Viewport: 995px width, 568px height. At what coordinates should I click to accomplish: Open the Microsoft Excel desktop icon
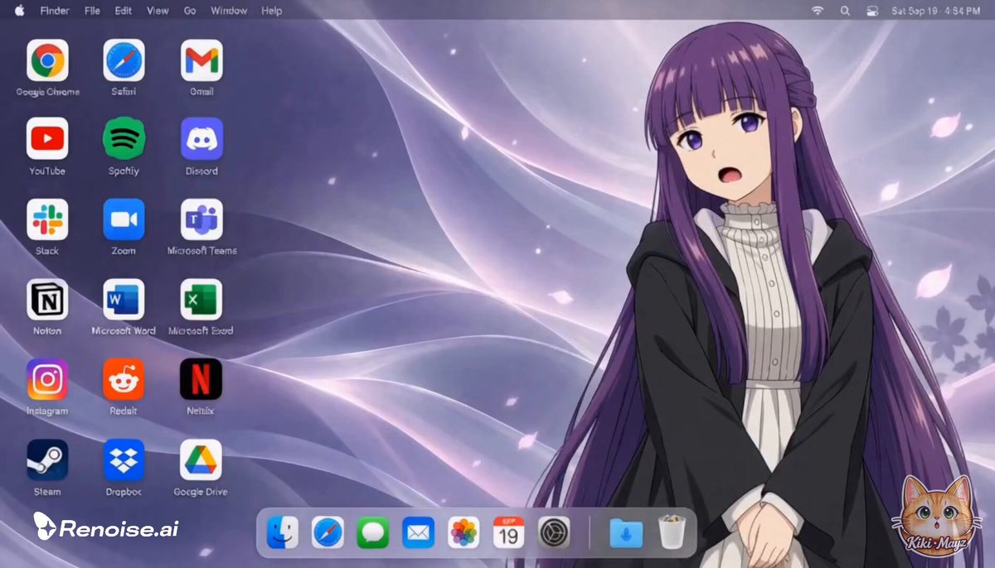[201, 299]
